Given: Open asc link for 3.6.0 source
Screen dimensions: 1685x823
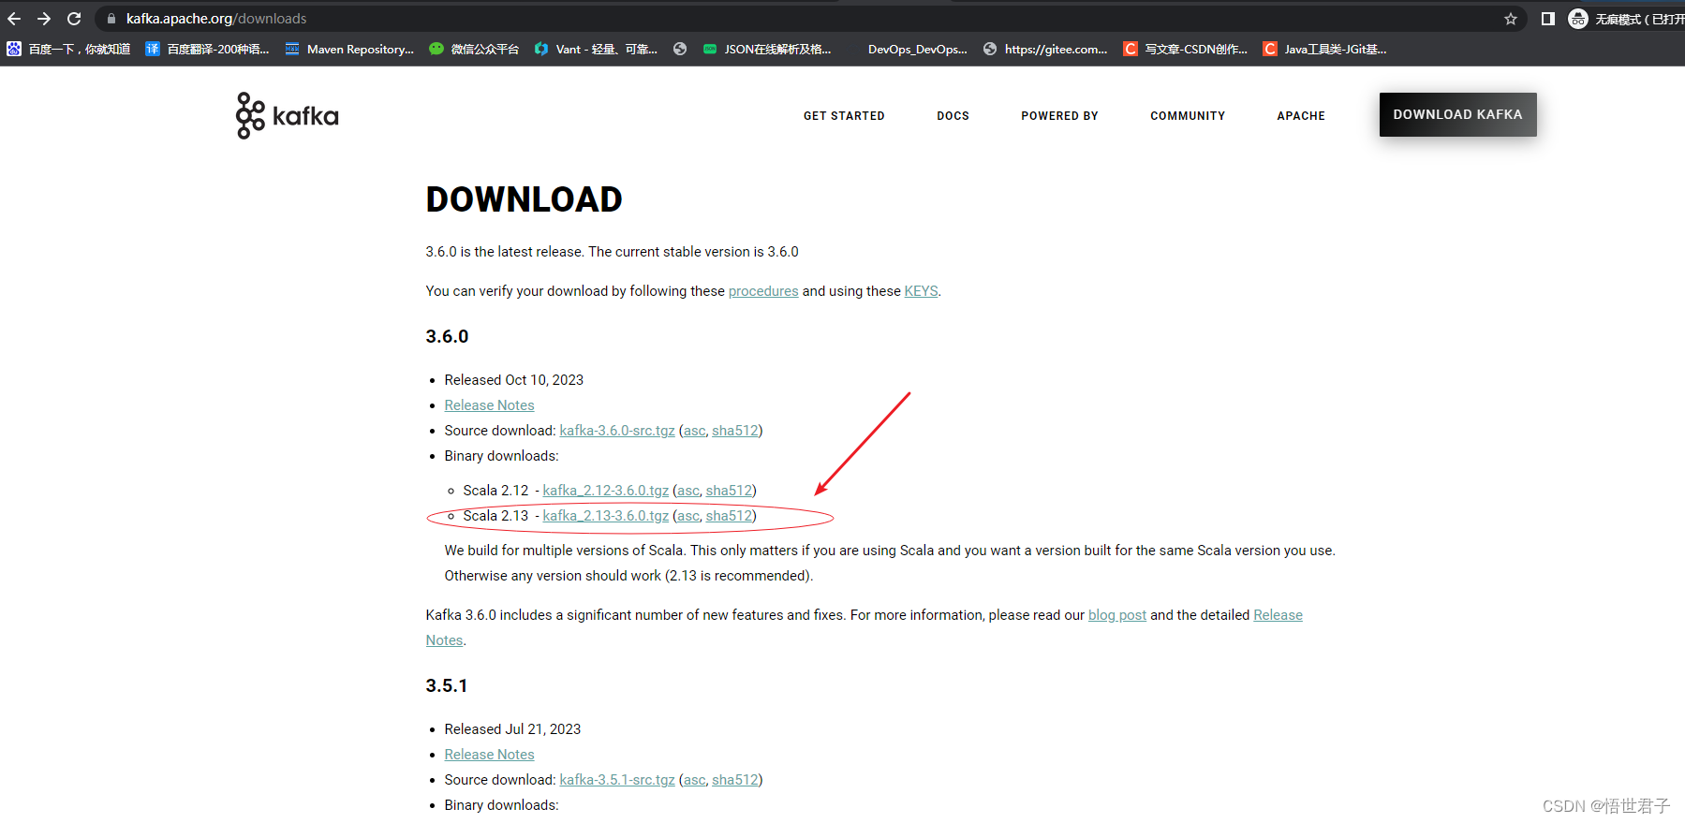Looking at the screenshot, I should click(x=694, y=431).
